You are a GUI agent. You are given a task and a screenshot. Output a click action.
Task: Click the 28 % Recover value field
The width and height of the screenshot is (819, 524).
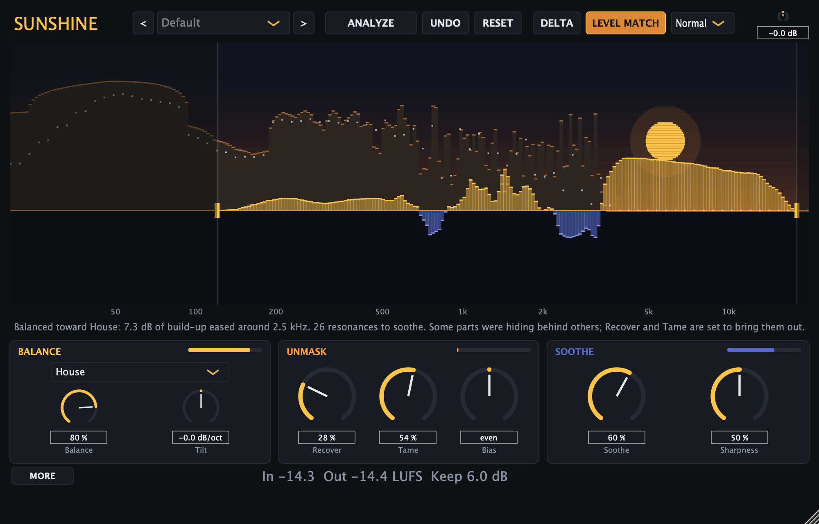(327, 437)
